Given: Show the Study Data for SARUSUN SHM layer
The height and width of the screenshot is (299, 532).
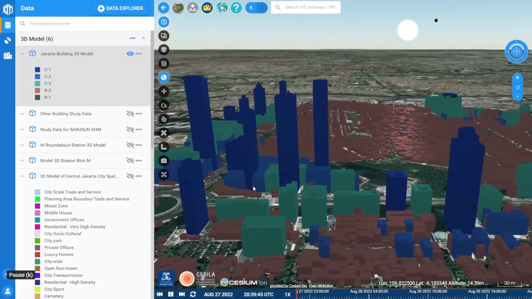Looking at the screenshot, I should (x=130, y=129).
